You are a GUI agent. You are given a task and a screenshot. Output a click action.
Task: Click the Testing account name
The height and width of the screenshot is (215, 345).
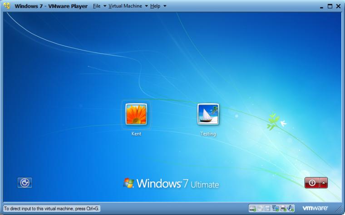208,134
